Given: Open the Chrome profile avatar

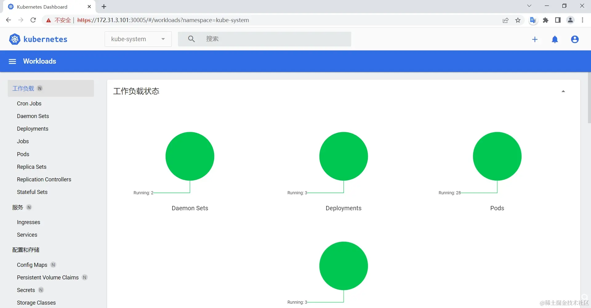Looking at the screenshot, I should (x=570, y=20).
